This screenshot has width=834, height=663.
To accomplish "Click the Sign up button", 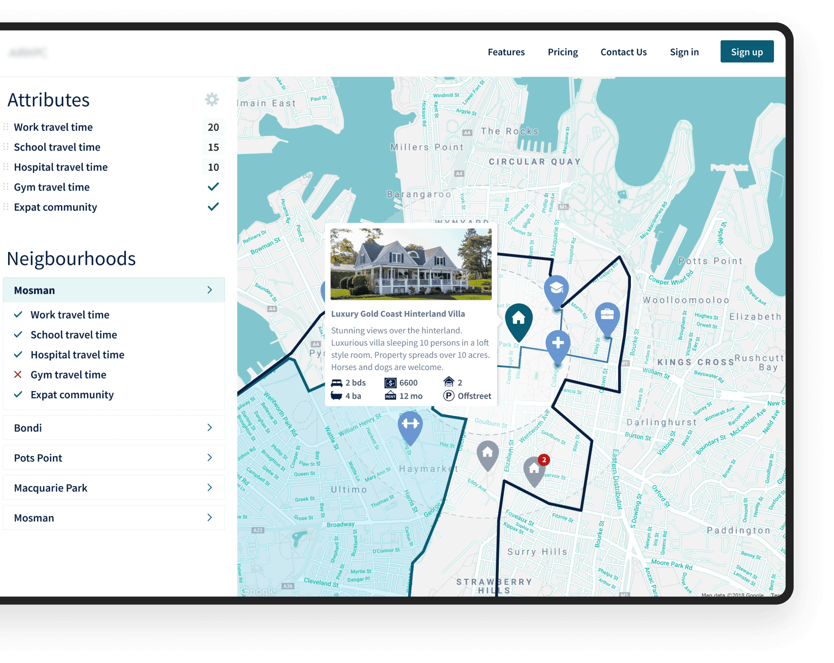I will tap(747, 52).
